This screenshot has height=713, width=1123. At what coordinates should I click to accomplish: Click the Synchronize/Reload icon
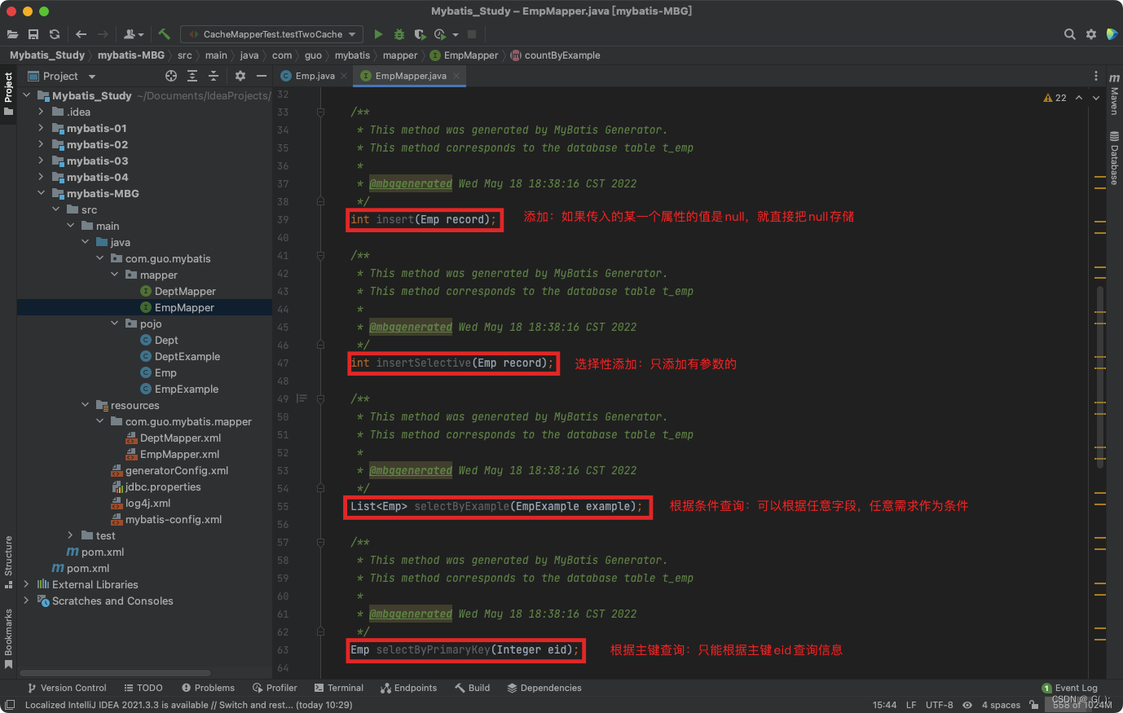(x=55, y=34)
